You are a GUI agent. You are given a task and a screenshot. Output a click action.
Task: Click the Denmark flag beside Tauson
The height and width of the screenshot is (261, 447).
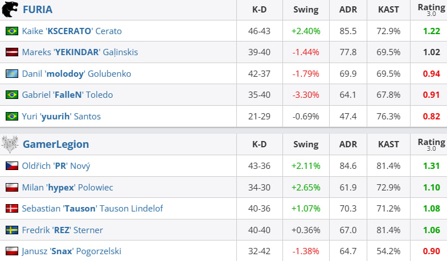(11, 209)
